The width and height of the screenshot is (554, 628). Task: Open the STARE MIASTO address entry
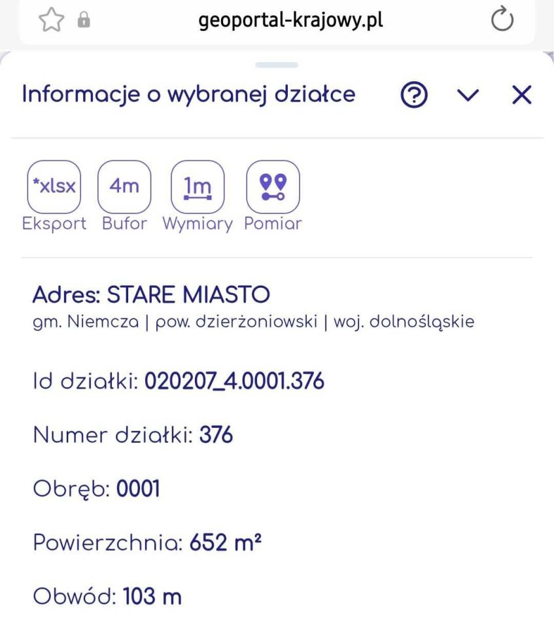[x=151, y=294]
